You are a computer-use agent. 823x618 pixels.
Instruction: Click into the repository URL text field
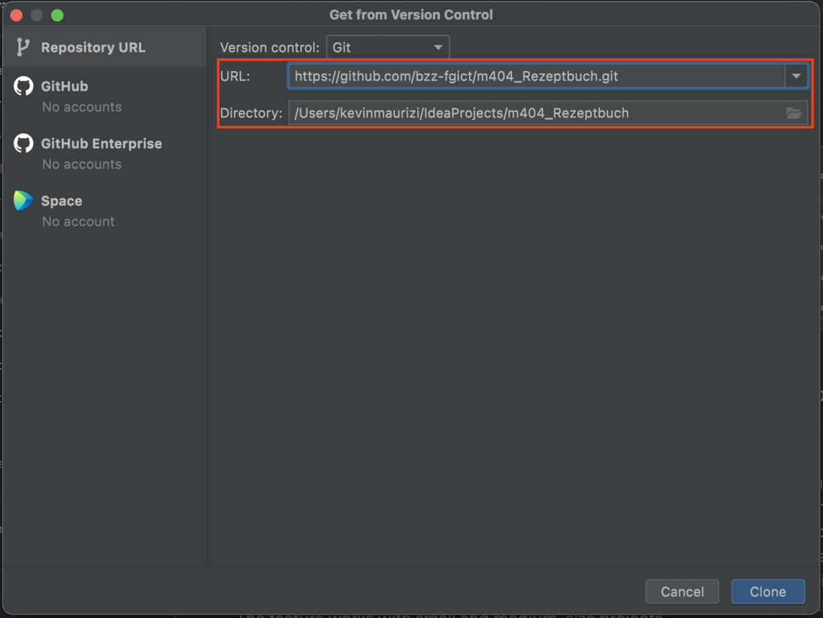click(535, 76)
